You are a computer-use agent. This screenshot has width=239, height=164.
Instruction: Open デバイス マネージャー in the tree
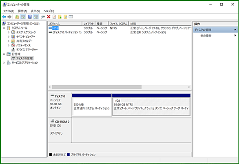click(x=27, y=49)
